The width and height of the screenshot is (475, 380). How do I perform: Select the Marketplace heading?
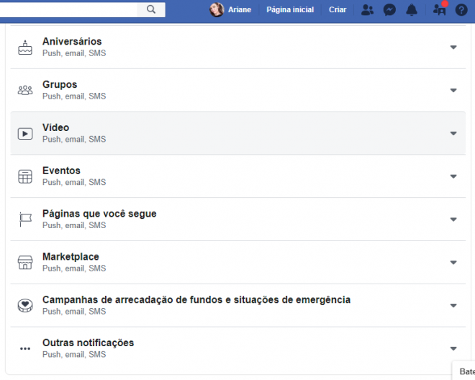pos(71,257)
